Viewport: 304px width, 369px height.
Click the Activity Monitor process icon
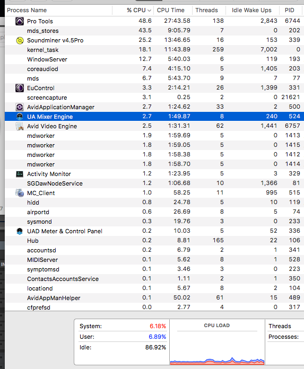point(20,174)
